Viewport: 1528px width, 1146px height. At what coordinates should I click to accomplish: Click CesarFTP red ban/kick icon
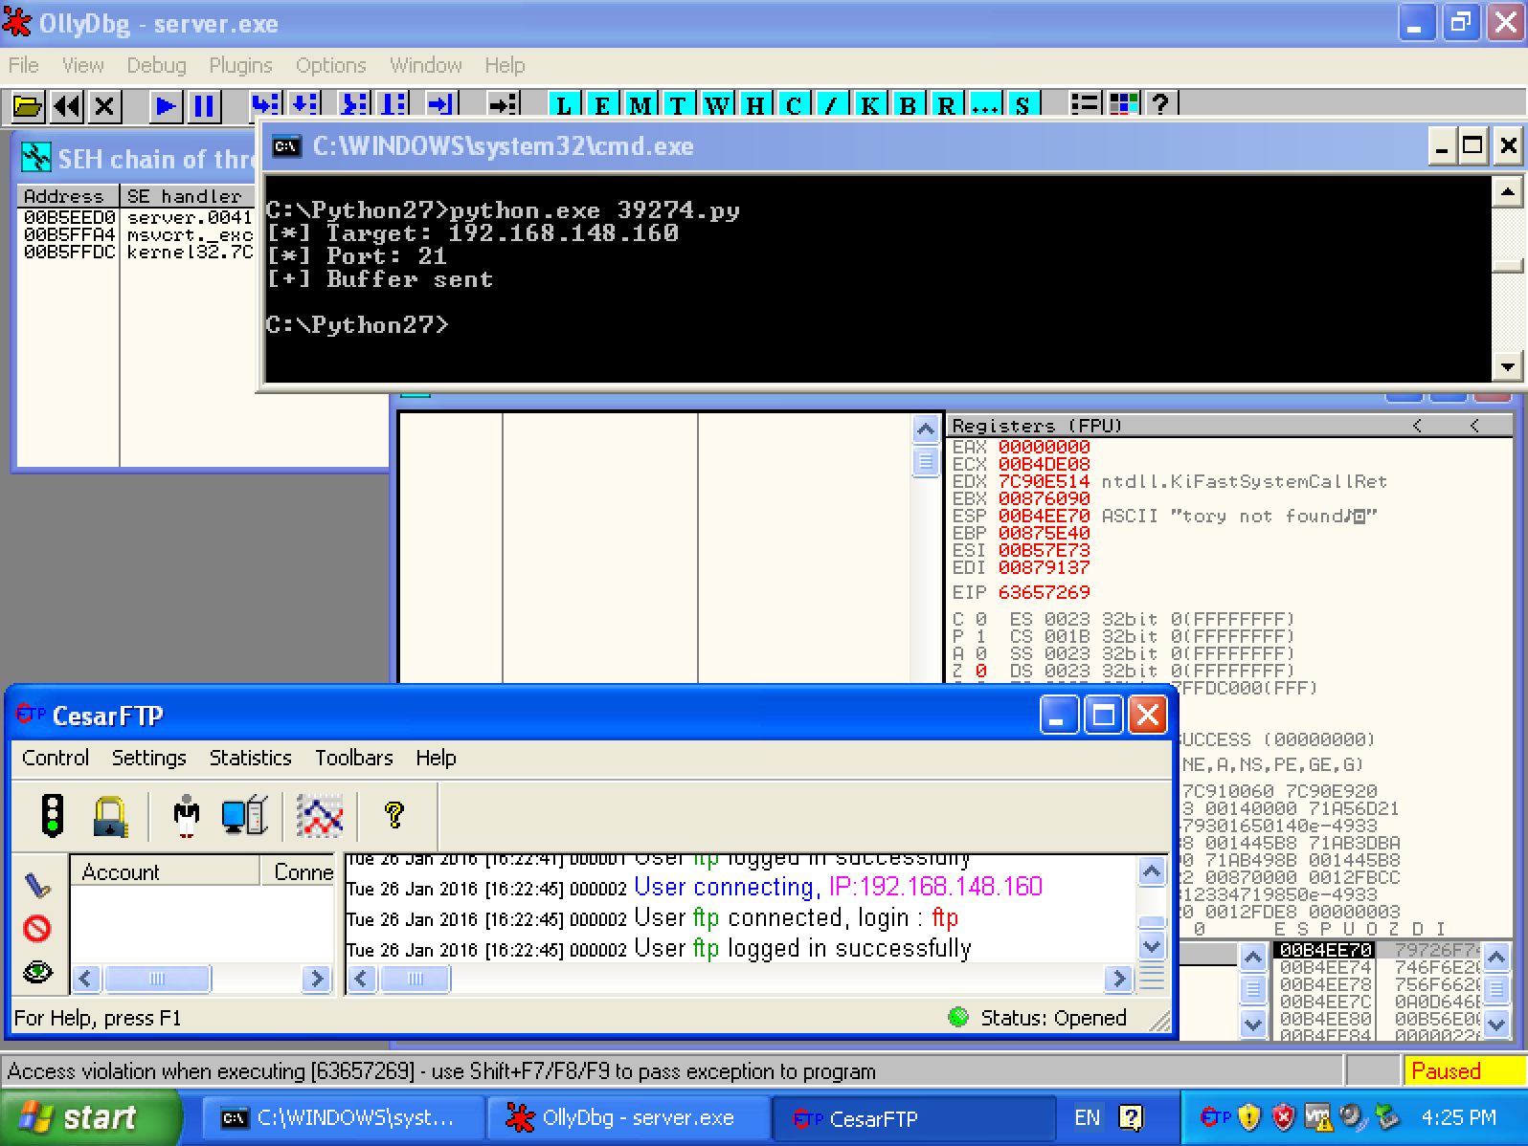pyautogui.click(x=37, y=928)
